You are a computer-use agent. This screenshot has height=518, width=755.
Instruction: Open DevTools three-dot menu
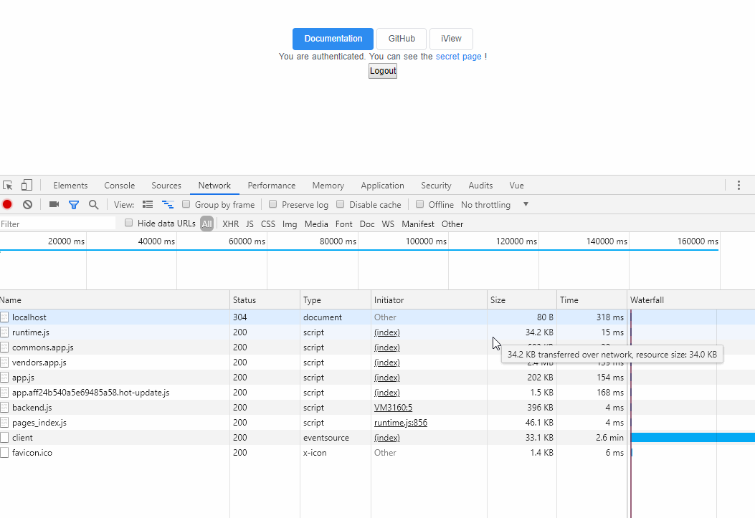[739, 185]
